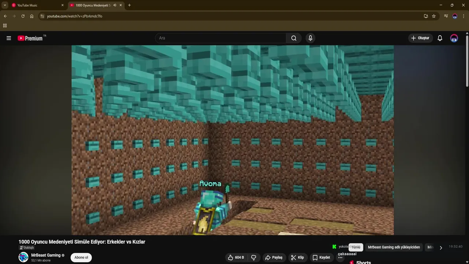
Task: Open MrBeast Gaming channel avatar
Action: [23, 257]
